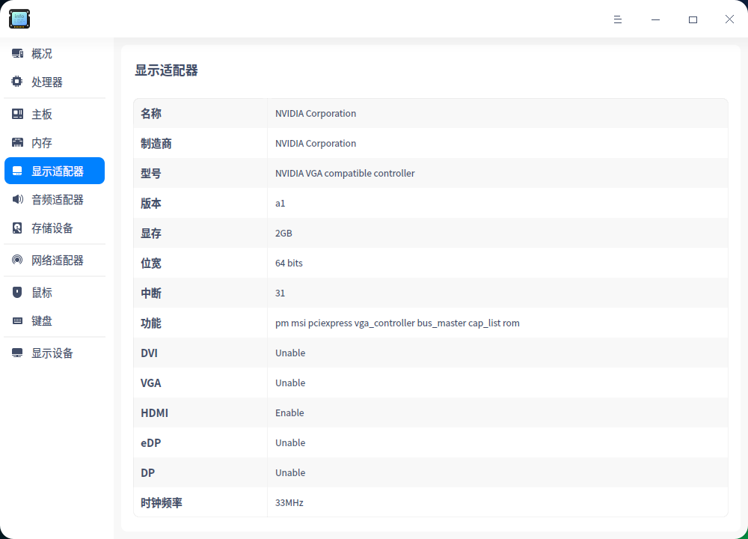Select 'NVIDIA VGA compatible controller' value
The width and height of the screenshot is (748, 539).
point(345,173)
